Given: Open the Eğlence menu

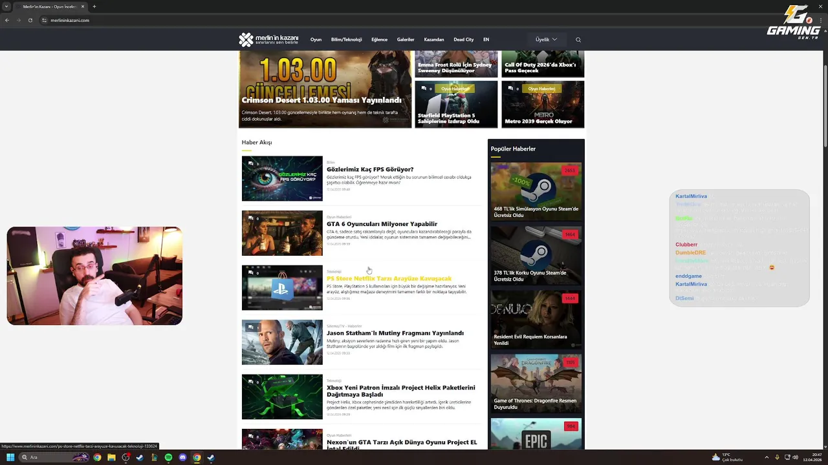Looking at the screenshot, I should 379,39.
